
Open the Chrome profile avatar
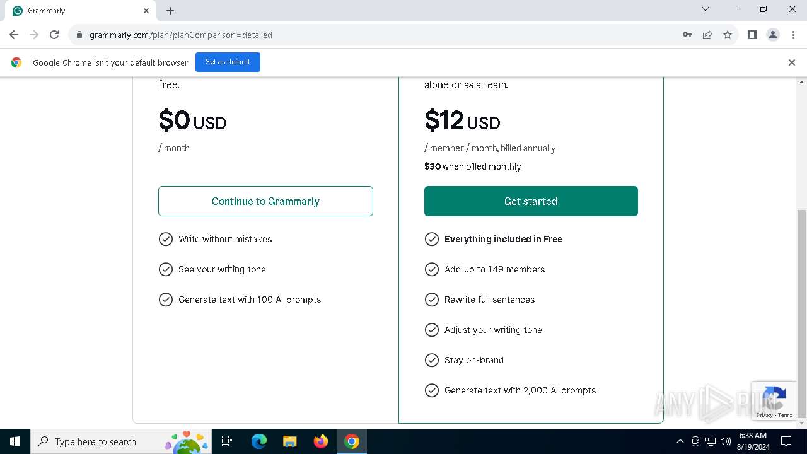773,35
